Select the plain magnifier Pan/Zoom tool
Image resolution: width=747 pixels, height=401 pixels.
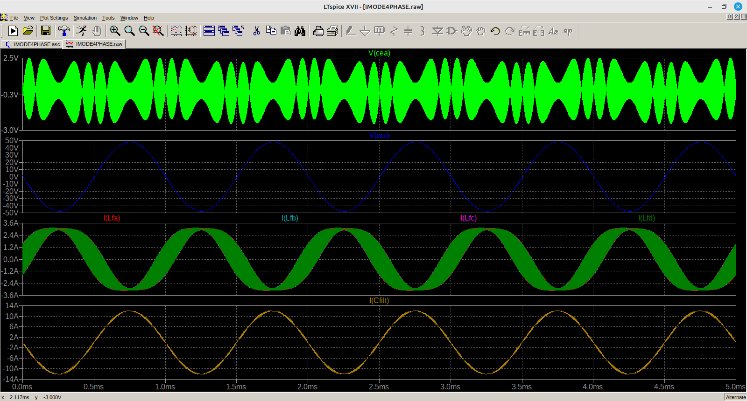point(129,31)
